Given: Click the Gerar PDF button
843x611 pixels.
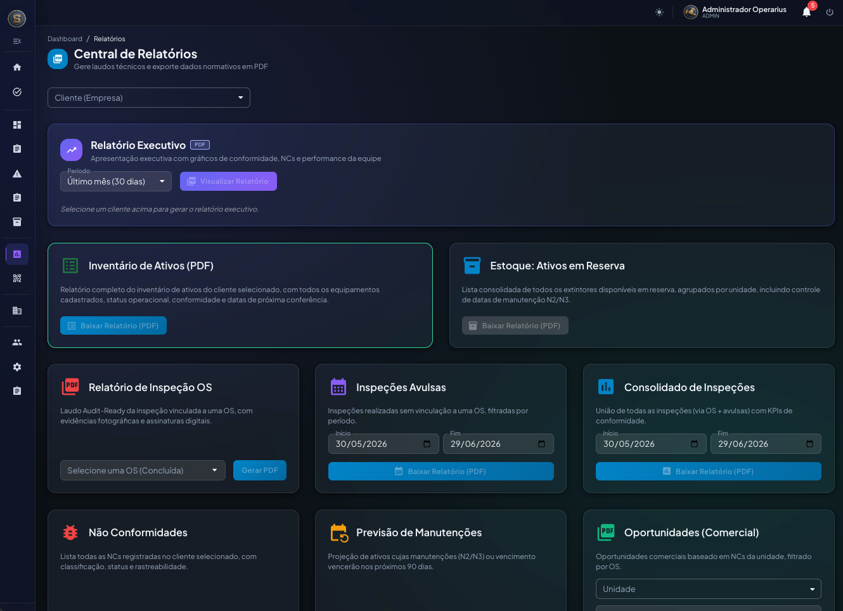Looking at the screenshot, I should [x=260, y=470].
